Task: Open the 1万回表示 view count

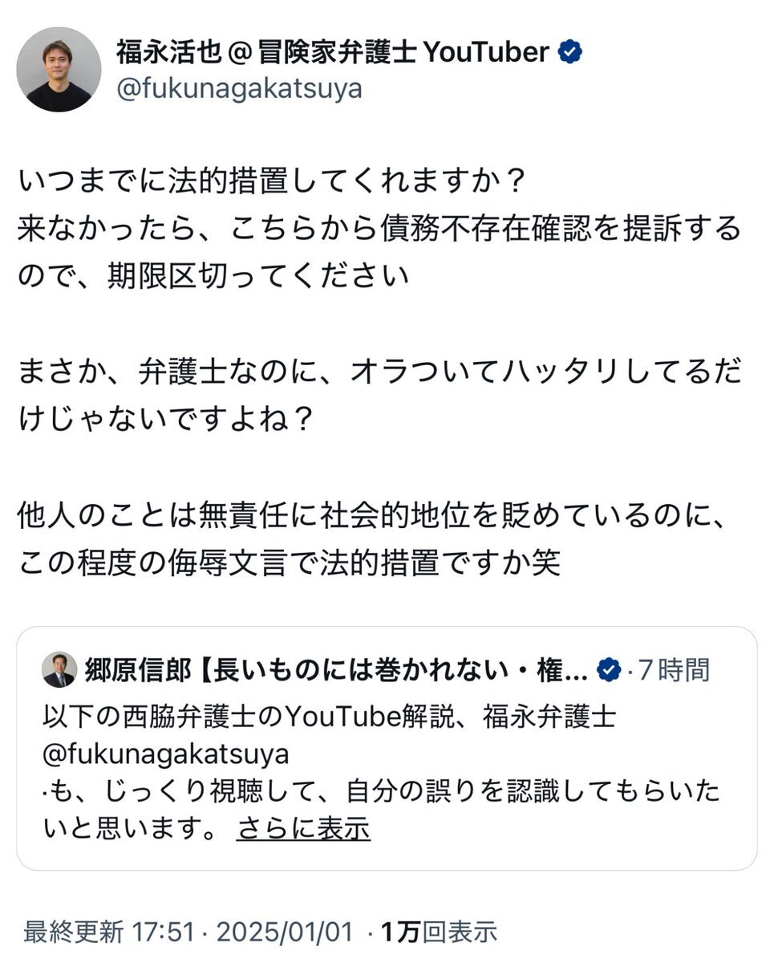Action: pyautogui.click(x=439, y=932)
